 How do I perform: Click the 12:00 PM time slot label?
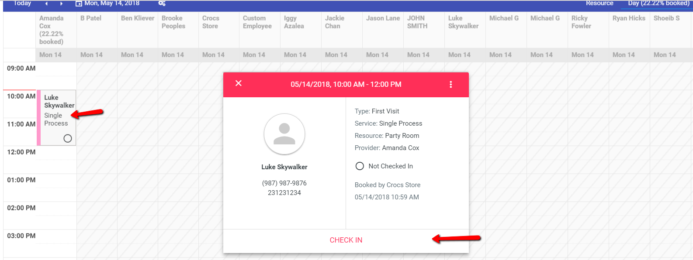click(x=21, y=152)
